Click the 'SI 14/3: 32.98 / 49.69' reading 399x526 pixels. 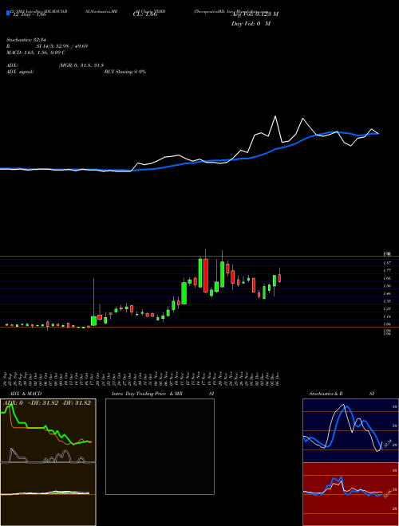point(62,46)
